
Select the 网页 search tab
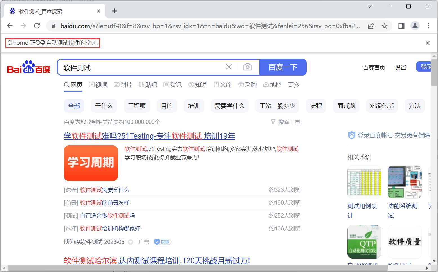point(73,85)
